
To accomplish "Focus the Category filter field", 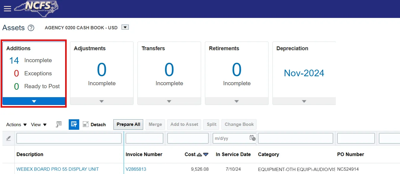I will pyautogui.click(x=295, y=138).
